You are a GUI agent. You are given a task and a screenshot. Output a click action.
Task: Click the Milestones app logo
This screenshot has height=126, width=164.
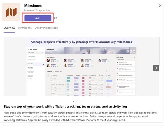click(x=11, y=12)
